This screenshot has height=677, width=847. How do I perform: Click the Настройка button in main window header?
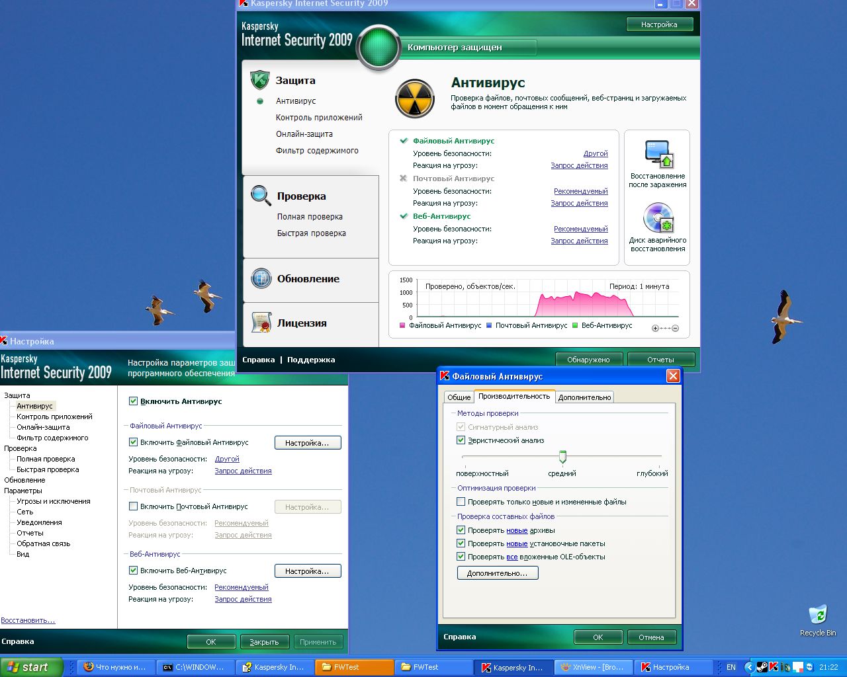[659, 24]
